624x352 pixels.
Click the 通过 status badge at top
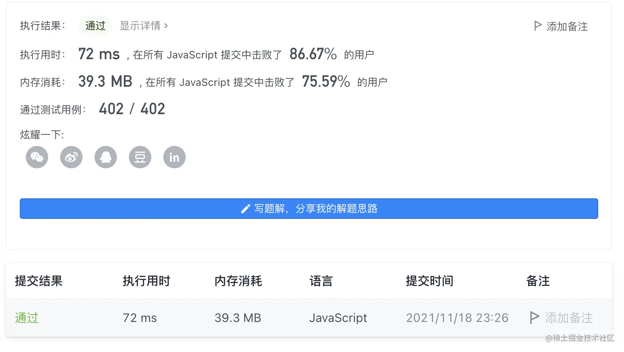95,26
